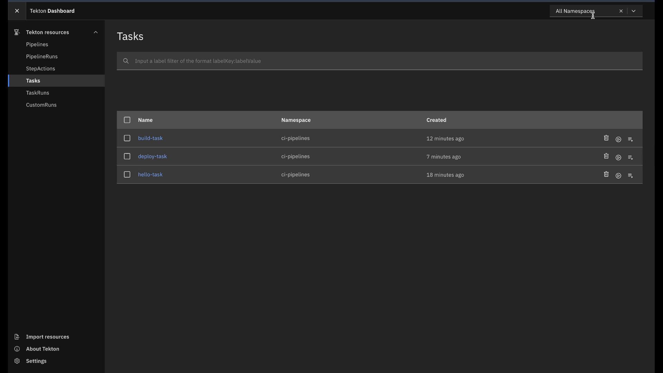
Task: Select all tasks with header checkbox
Action: 127,120
